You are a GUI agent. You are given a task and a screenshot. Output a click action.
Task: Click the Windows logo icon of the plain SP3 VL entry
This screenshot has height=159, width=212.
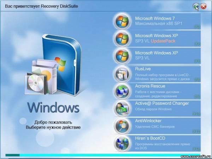pyautogui.click(x=122, y=56)
